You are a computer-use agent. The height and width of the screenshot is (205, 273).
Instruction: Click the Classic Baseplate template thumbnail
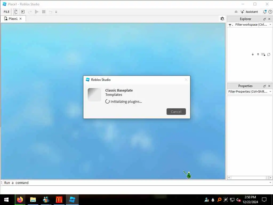click(94, 95)
